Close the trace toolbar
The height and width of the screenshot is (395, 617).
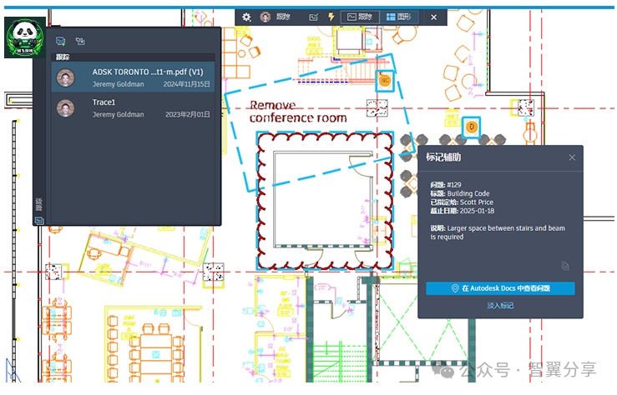point(433,17)
